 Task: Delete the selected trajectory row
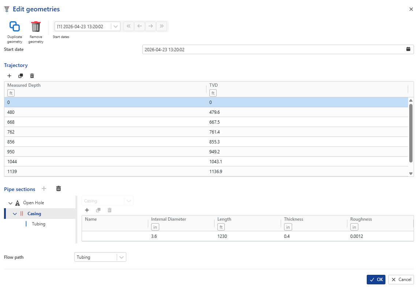(x=32, y=76)
